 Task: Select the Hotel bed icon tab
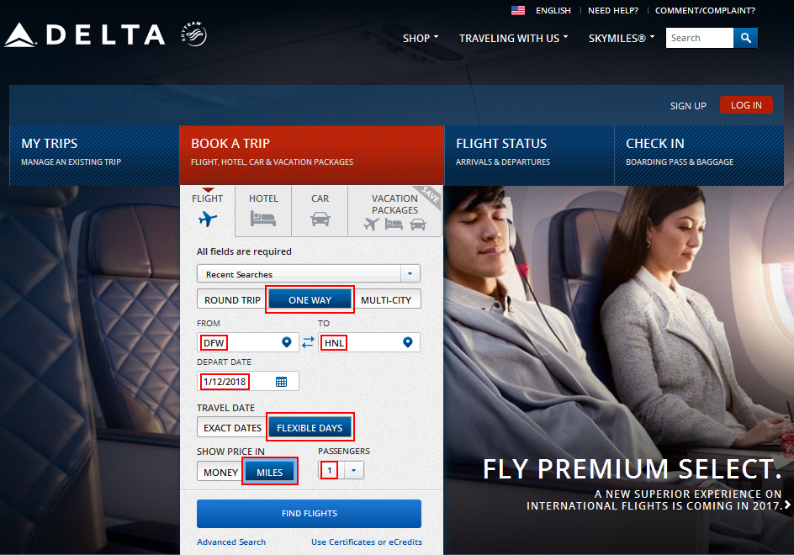263,211
